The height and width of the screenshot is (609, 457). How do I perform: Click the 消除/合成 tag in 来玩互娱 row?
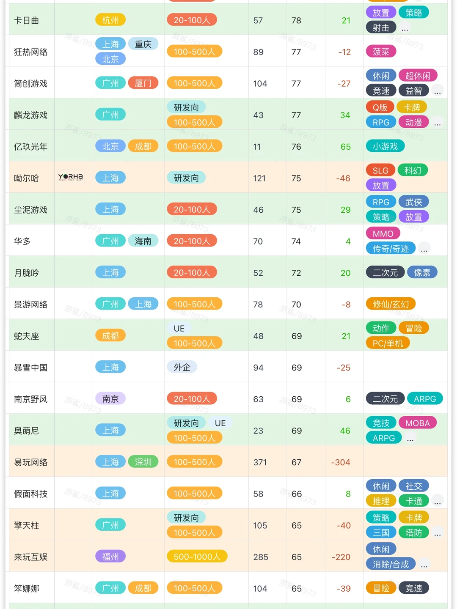point(391,564)
